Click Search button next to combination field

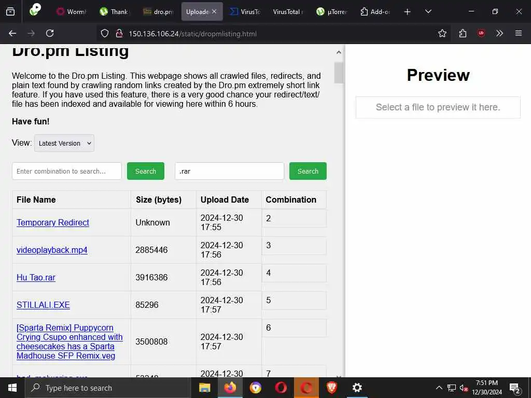pyautogui.click(x=146, y=171)
